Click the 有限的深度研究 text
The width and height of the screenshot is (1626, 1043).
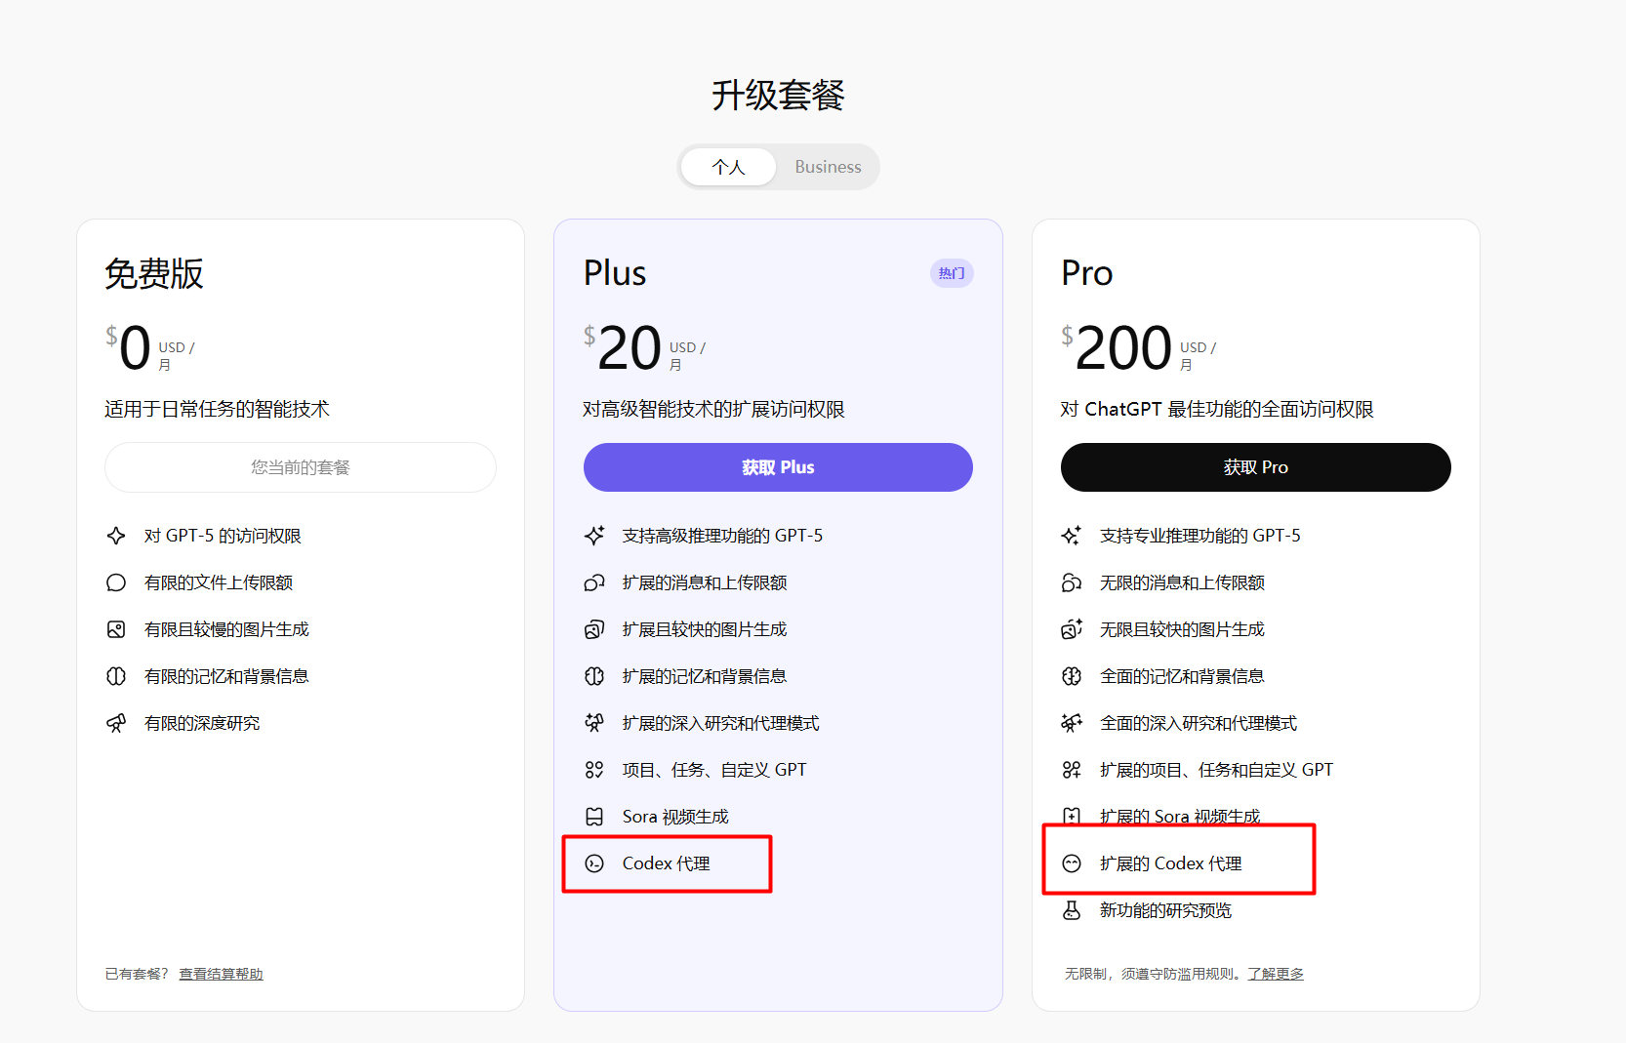tap(202, 723)
